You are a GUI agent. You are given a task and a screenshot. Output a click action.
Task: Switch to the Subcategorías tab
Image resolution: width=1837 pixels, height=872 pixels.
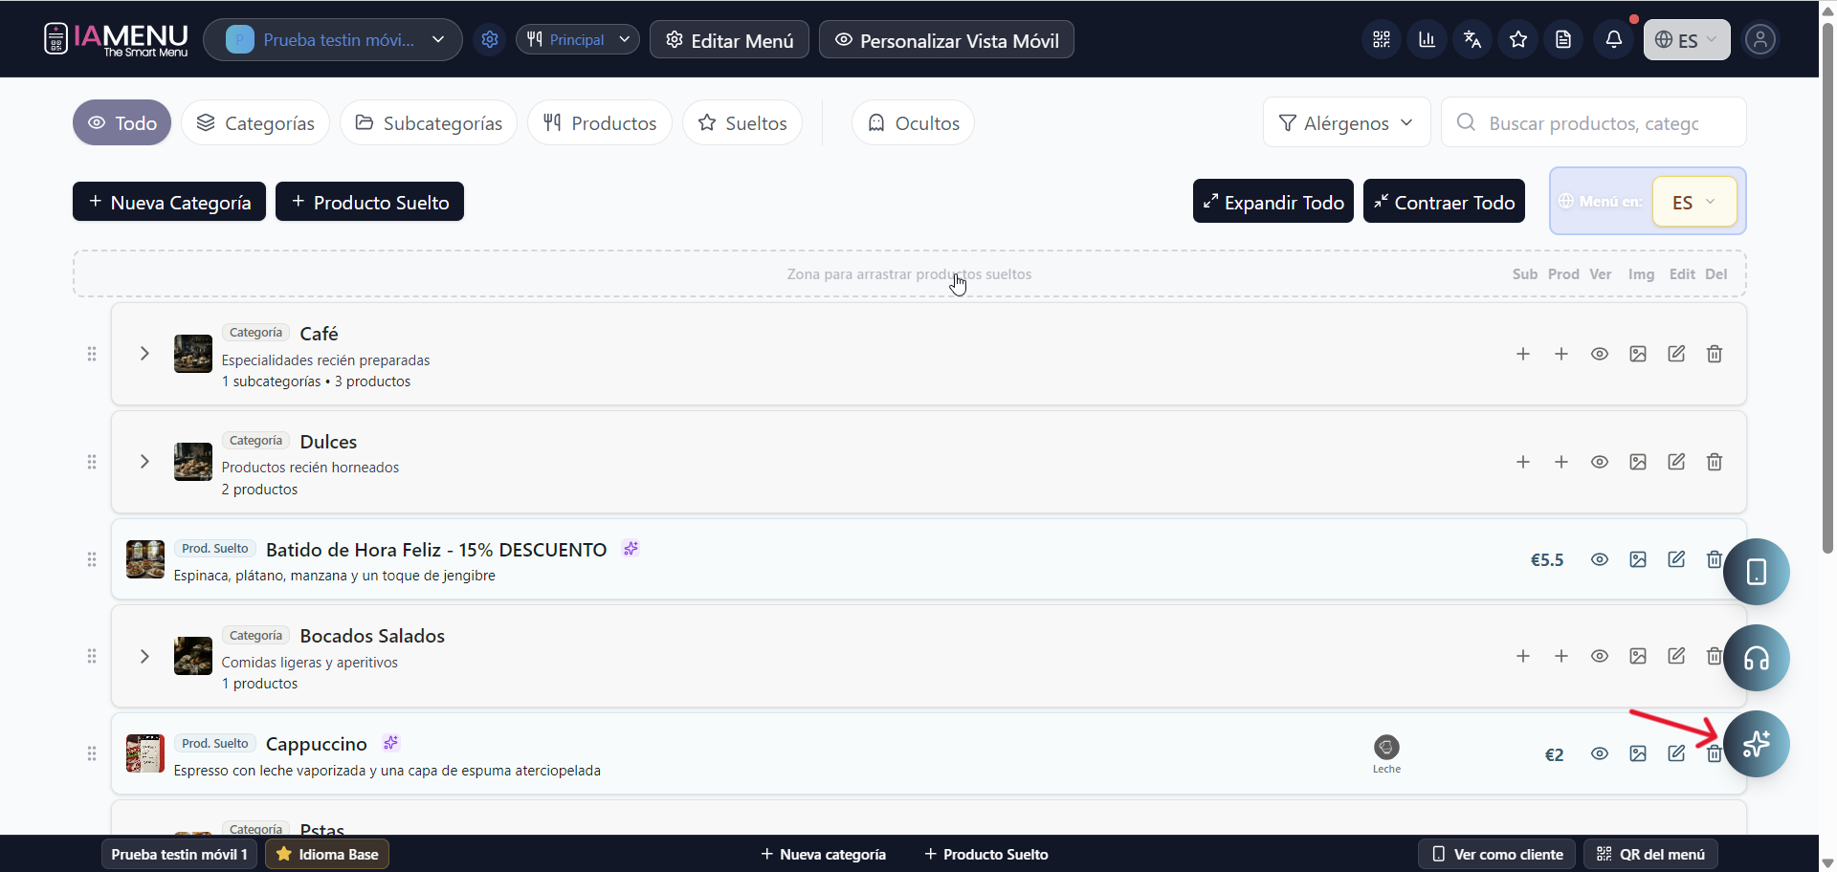[429, 123]
